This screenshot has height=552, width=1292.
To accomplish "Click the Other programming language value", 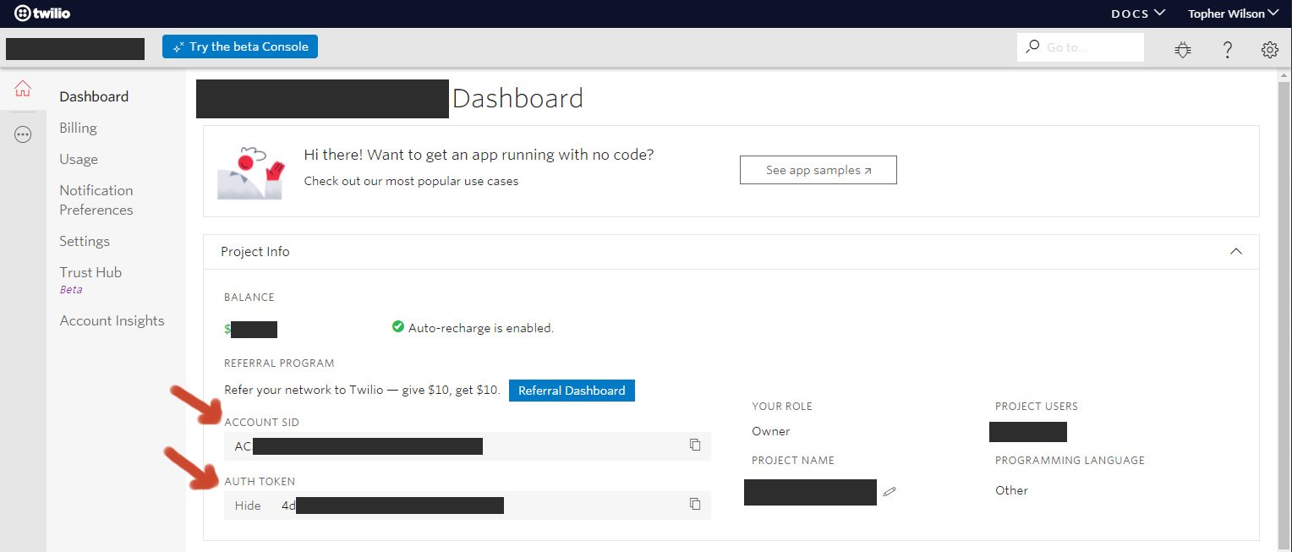I will [x=1011, y=490].
